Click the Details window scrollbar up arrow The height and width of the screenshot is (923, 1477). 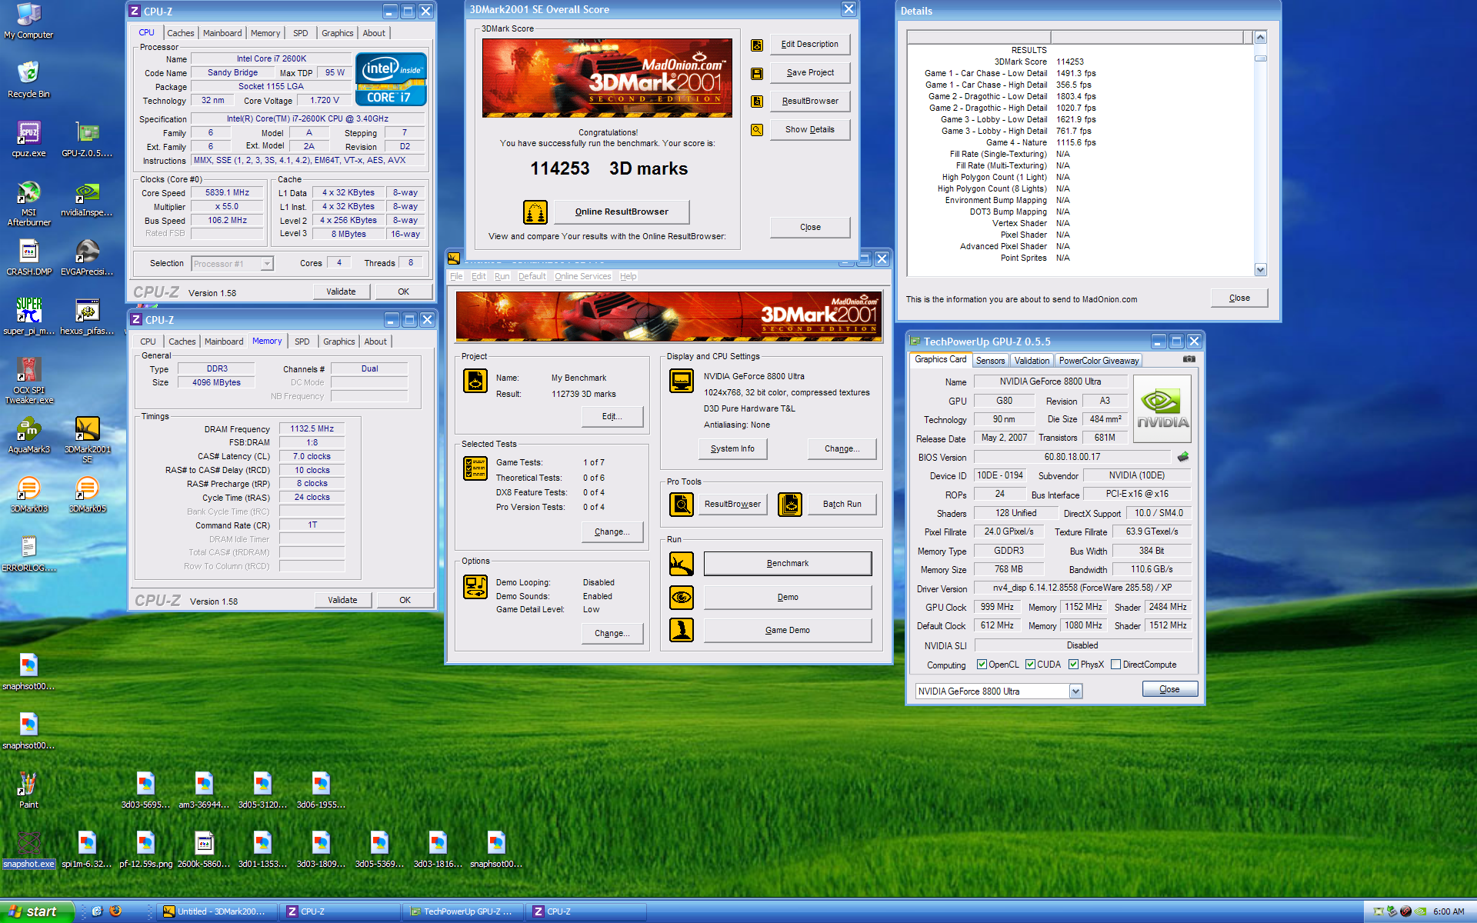click(1260, 37)
